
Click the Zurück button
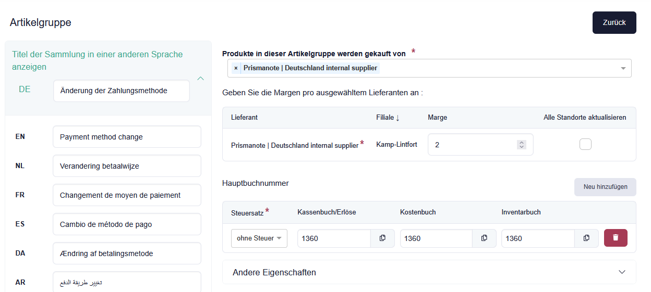click(x=614, y=22)
